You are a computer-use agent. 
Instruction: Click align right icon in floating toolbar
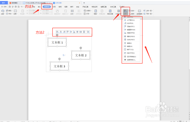click(64, 32)
